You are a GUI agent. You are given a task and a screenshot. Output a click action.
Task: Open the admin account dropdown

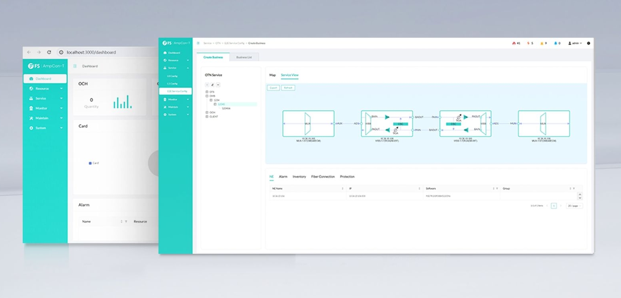(576, 43)
